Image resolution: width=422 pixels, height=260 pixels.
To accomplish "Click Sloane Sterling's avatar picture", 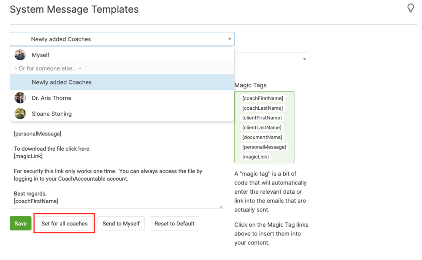I will [20, 113].
